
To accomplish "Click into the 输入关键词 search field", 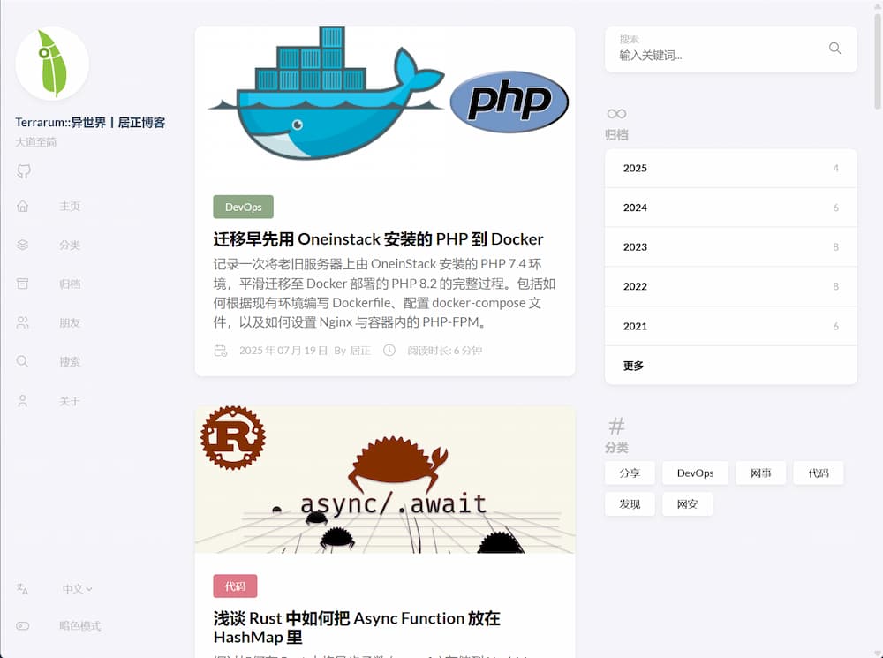I will click(715, 55).
